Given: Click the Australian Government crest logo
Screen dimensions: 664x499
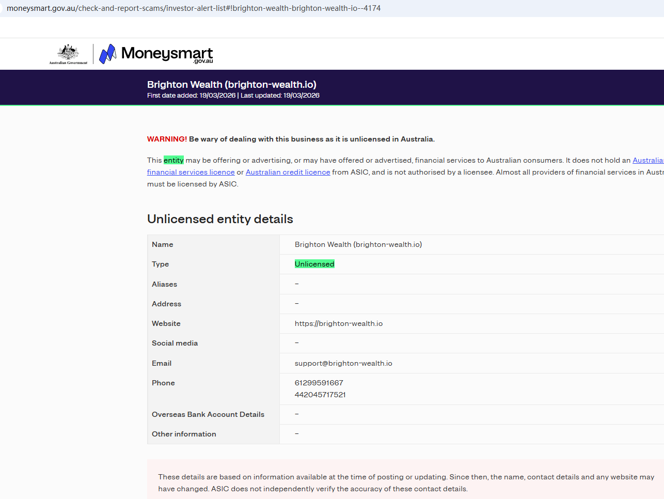Looking at the screenshot, I should 68,54.
